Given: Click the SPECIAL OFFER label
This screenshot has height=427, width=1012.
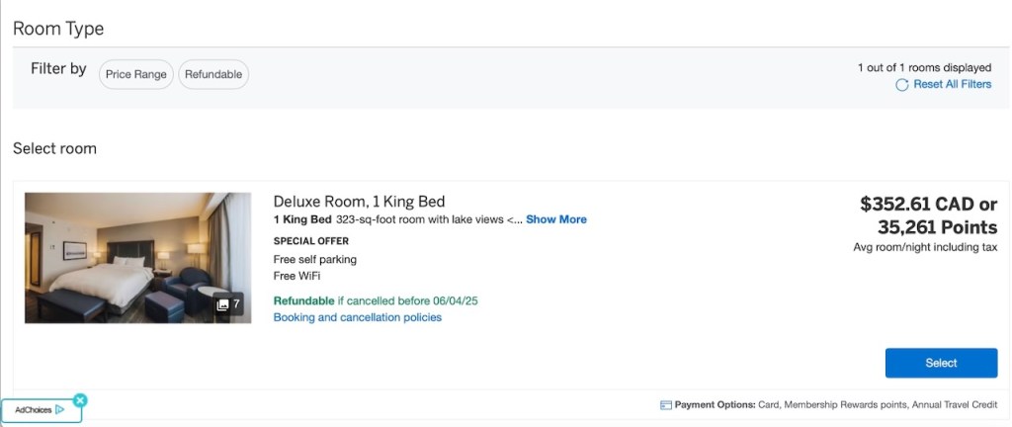Looking at the screenshot, I should click(310, 240).
